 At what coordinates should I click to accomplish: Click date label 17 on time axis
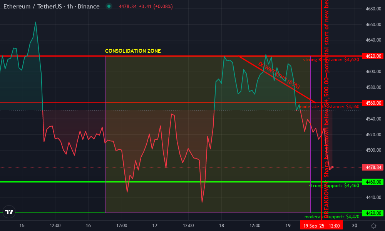coord(155,225)
